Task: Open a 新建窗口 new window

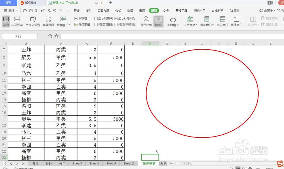Action: [236, 21]
